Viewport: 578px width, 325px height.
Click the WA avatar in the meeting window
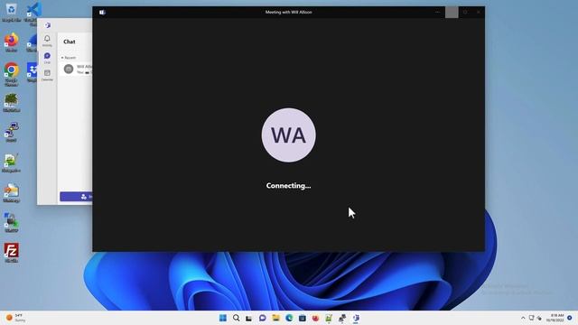[x=289, y=135]
